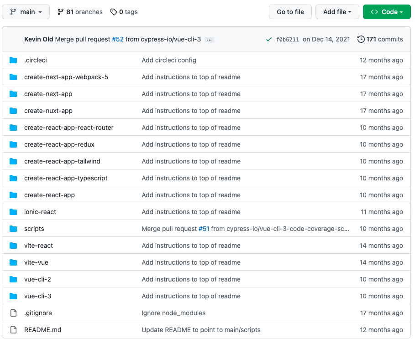Click folder icon for create-react-app-redux

pos(13,145)
